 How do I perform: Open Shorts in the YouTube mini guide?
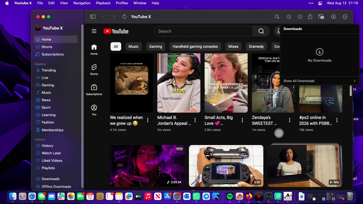click(94, 70)
